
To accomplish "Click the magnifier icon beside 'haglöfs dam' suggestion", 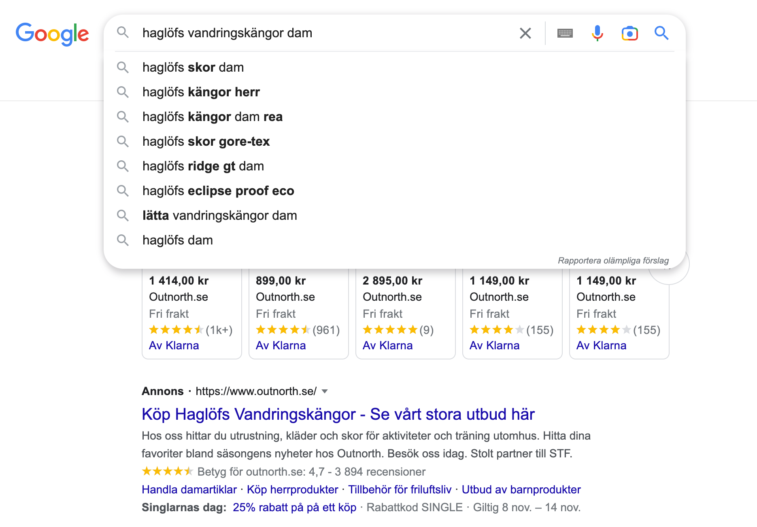I will point(123,240).
